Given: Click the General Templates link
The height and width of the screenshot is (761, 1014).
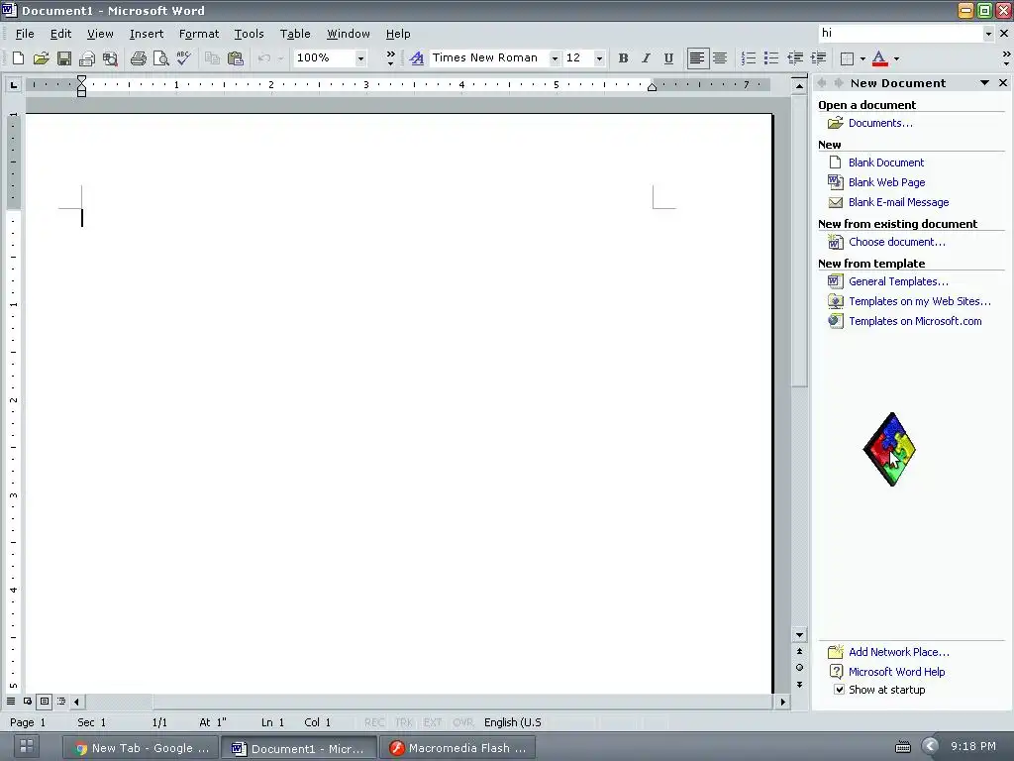Looking at the screenshot, I should tap(898, 281).
